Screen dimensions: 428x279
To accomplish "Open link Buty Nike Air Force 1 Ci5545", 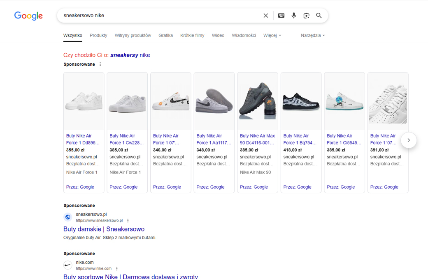I will click(344, 139).
